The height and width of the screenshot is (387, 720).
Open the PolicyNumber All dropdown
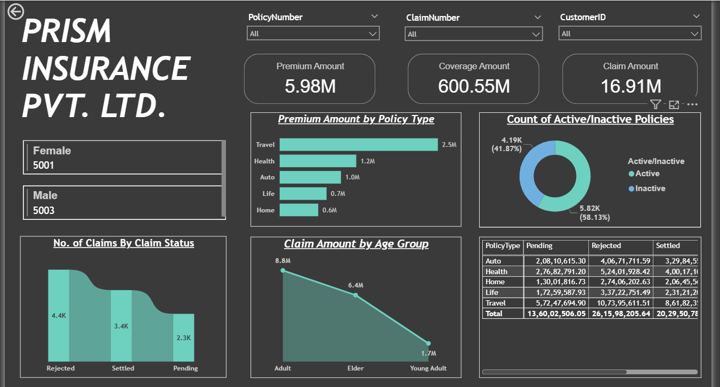[x=313, y=34]
